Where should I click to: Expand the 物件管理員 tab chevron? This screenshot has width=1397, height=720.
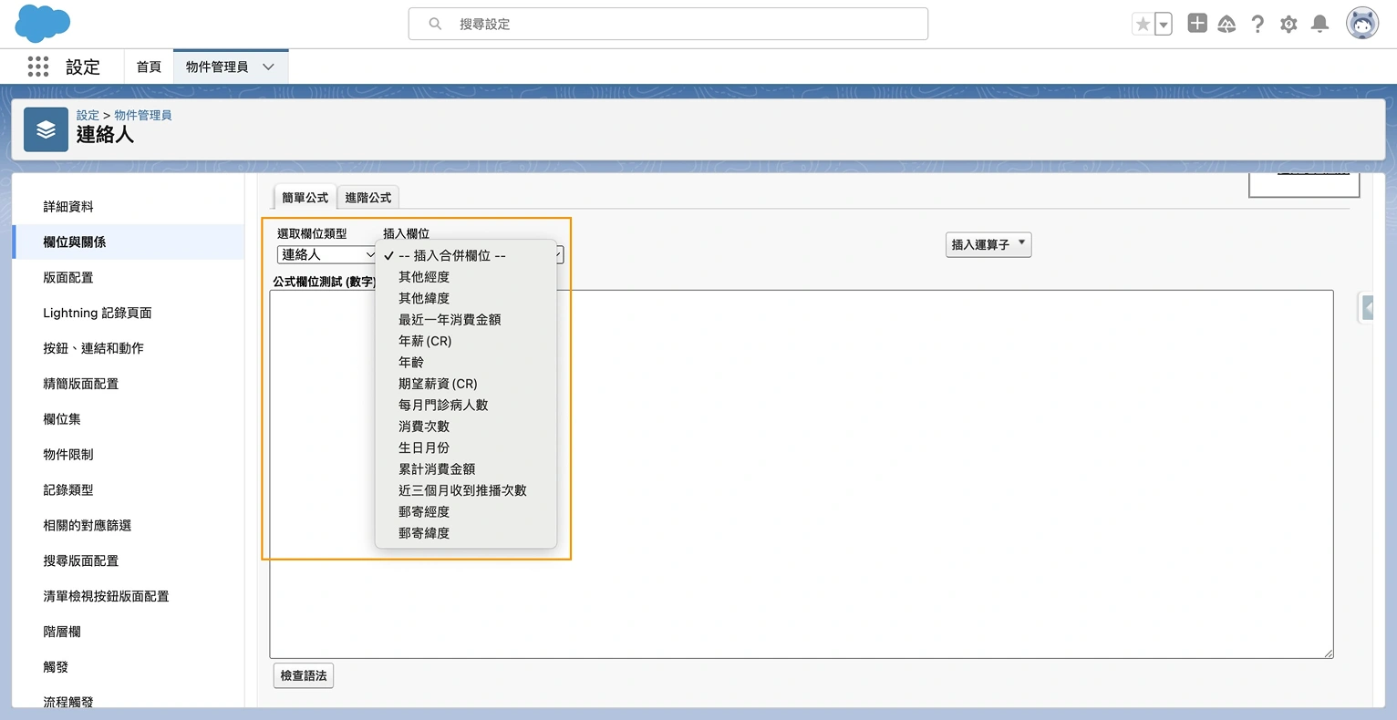pyautogui.click(x=267, y=67)
